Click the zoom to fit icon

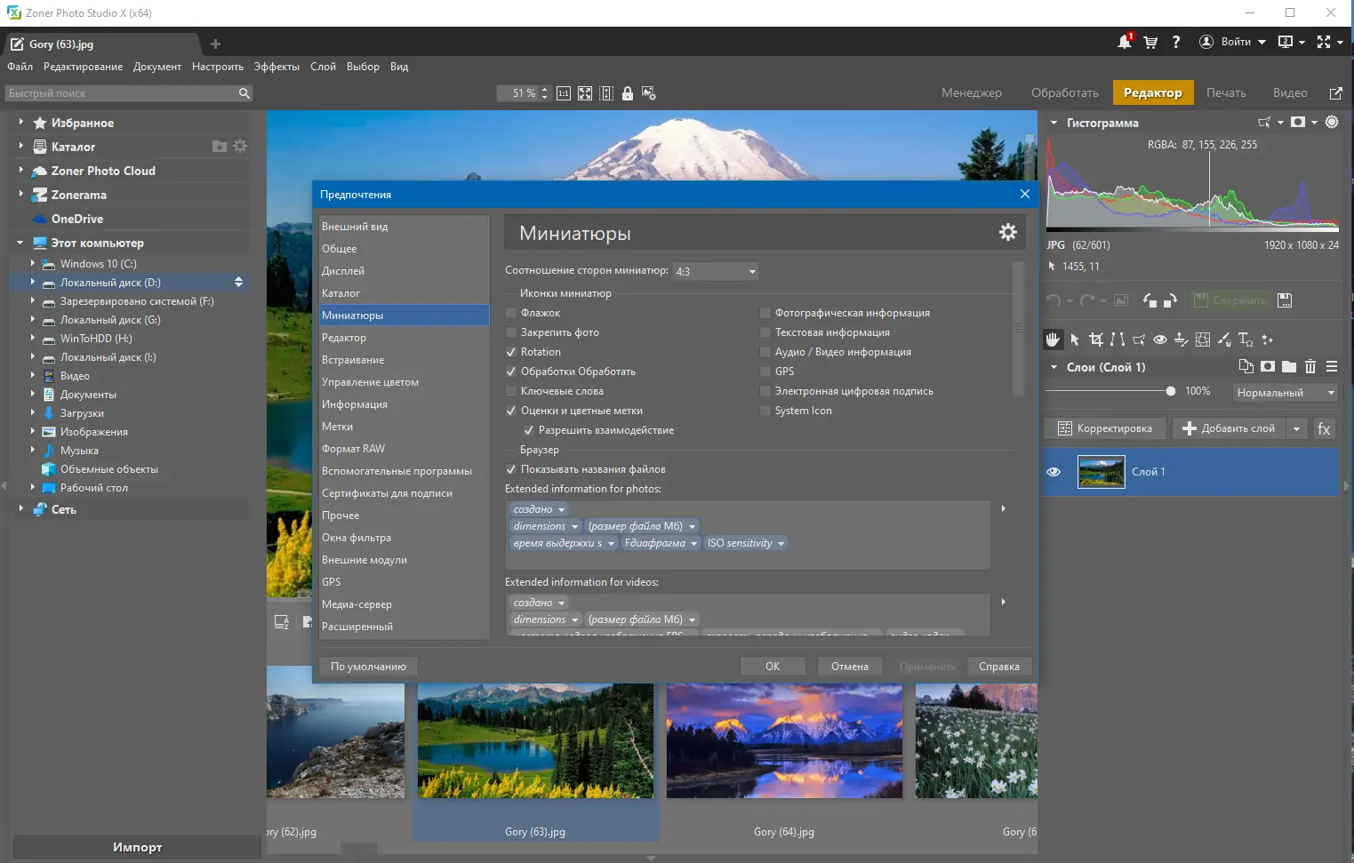584,92
